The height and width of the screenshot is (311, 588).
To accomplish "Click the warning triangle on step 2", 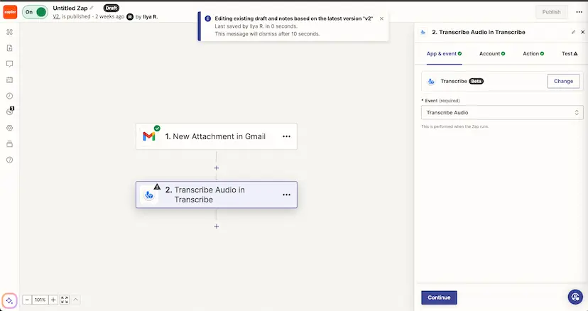I will [x=157, y=187].
